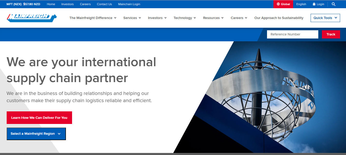Open the Resources dropdown menu
346x155 pixels.
(213, 18)
